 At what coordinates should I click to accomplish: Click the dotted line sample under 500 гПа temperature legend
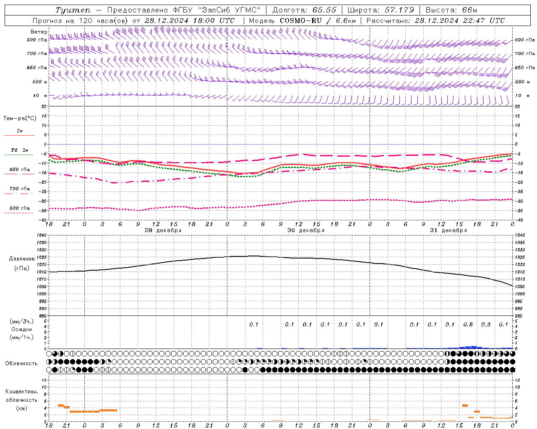(x=18, y=213)
